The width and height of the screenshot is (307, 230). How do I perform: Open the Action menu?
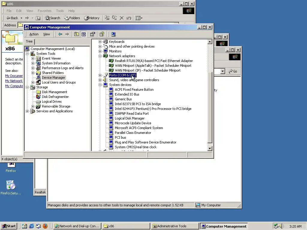[x=34, y=34]
